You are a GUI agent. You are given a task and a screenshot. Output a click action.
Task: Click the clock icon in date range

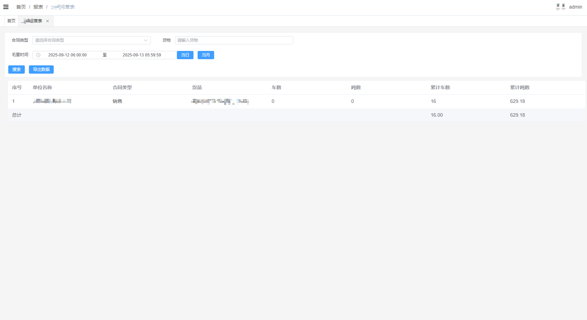(x=38, y=55)
